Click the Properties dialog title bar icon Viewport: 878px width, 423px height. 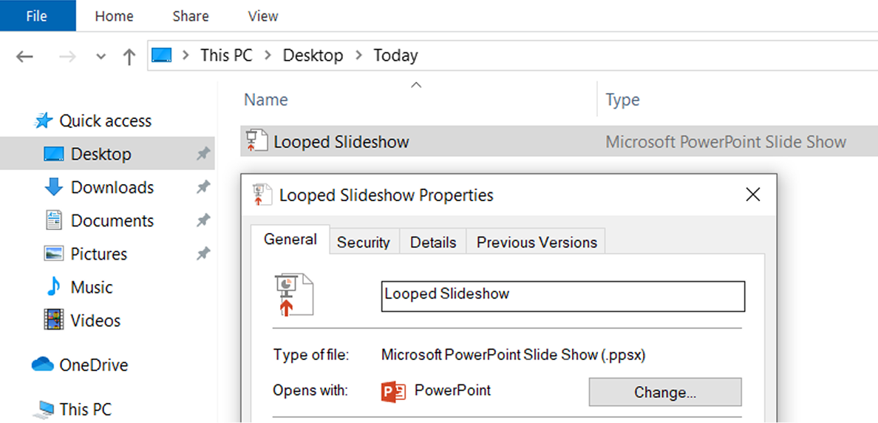(x=262, y=194)
